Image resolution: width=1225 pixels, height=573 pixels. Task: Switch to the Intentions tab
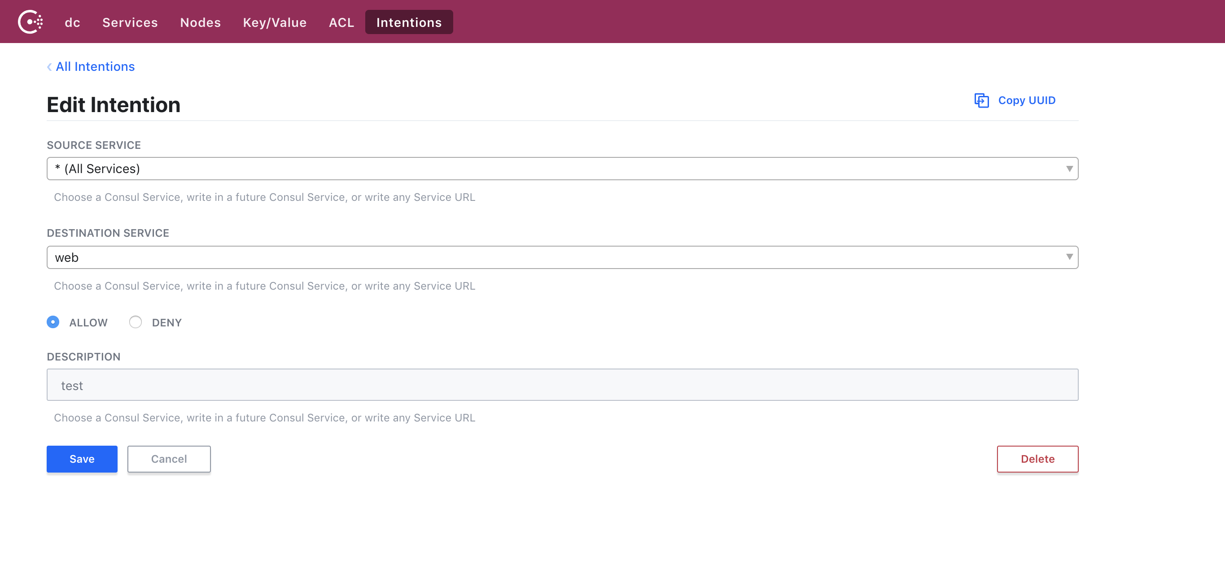pyautogui.click(x=409, y=22)
